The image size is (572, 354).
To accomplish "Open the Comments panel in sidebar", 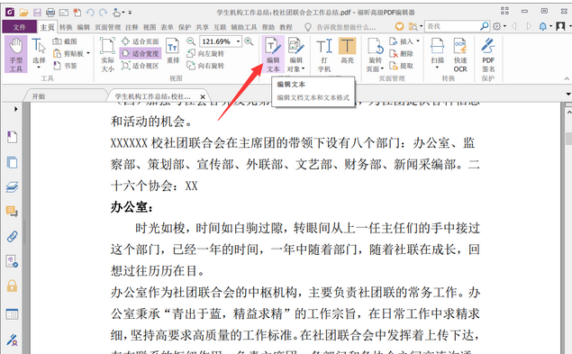I will coord(12,212).
